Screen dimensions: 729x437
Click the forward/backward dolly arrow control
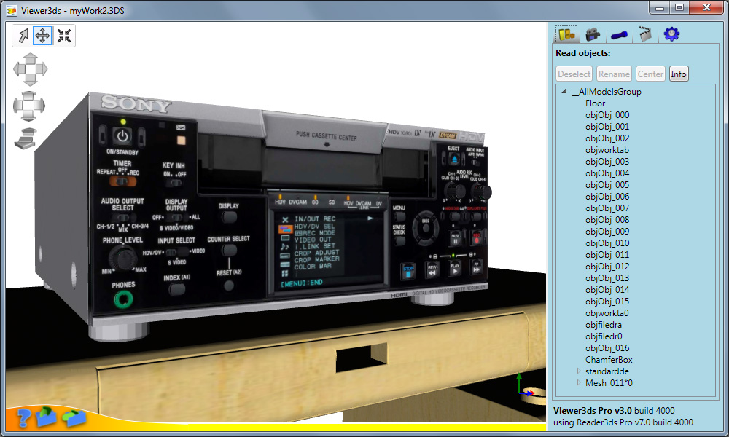tap(26, 138)
